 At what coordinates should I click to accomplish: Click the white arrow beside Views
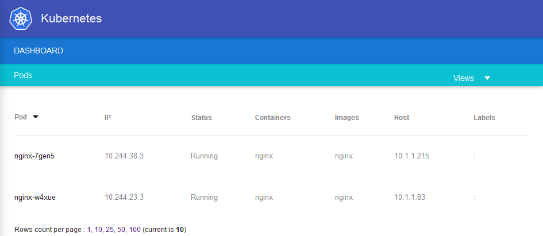pos(487,78)
